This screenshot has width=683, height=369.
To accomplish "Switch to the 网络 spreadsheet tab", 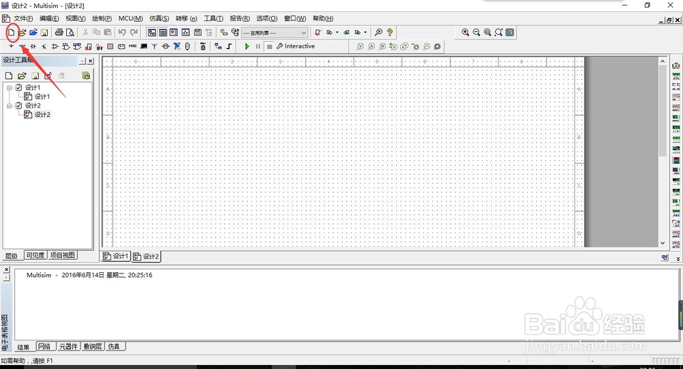I will pyautogui.click(x=44, y=346).
